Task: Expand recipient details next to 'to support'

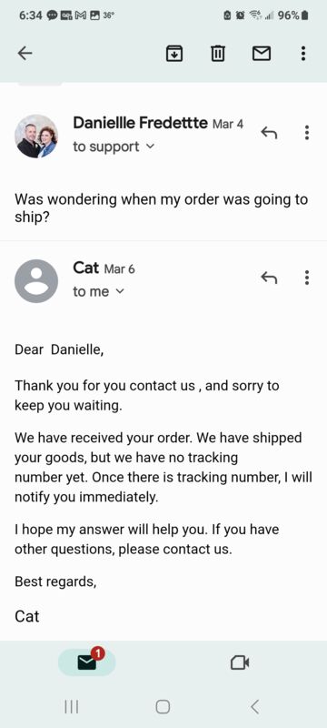Action: (150, 147)
